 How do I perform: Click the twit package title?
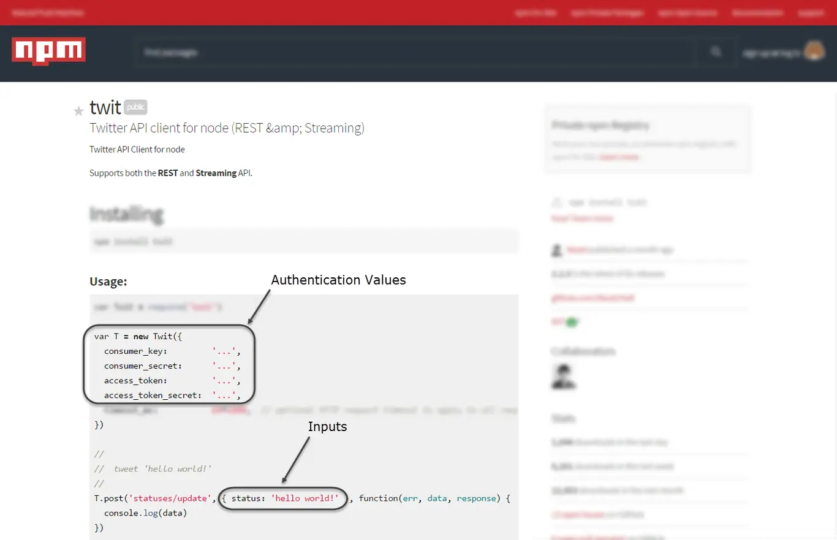click(105, 107)
